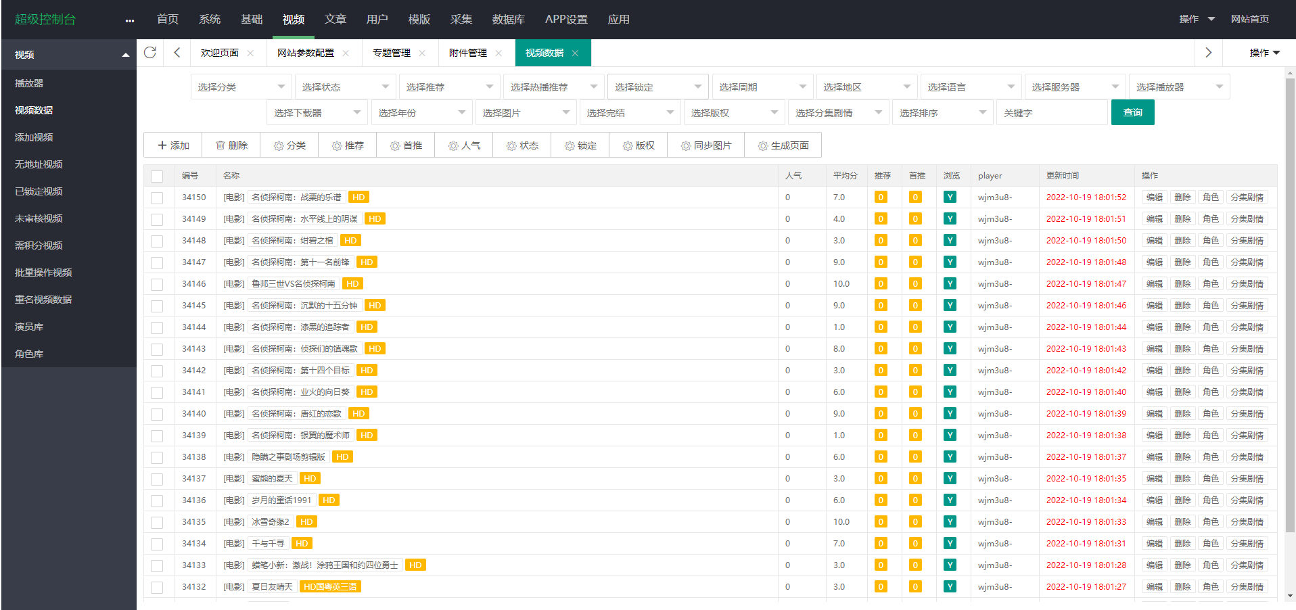Click the three-dots icon beside 超级控制台
Viewport: 1296px width, 610px height.
[130, 20]
